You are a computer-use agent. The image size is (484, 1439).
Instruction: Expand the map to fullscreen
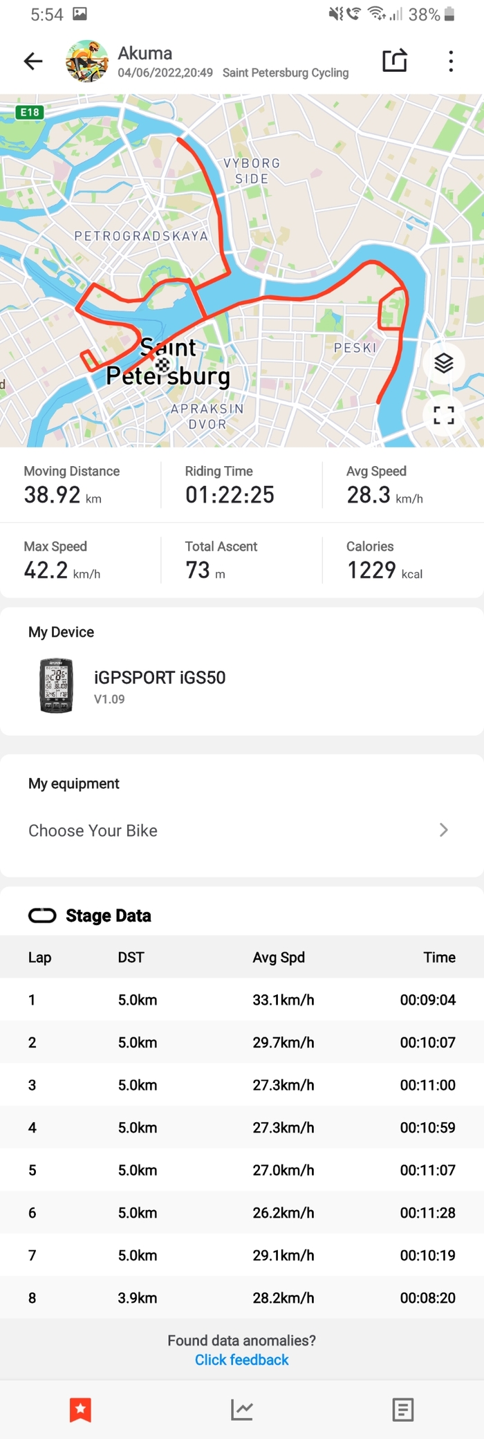tap(444, 415)
